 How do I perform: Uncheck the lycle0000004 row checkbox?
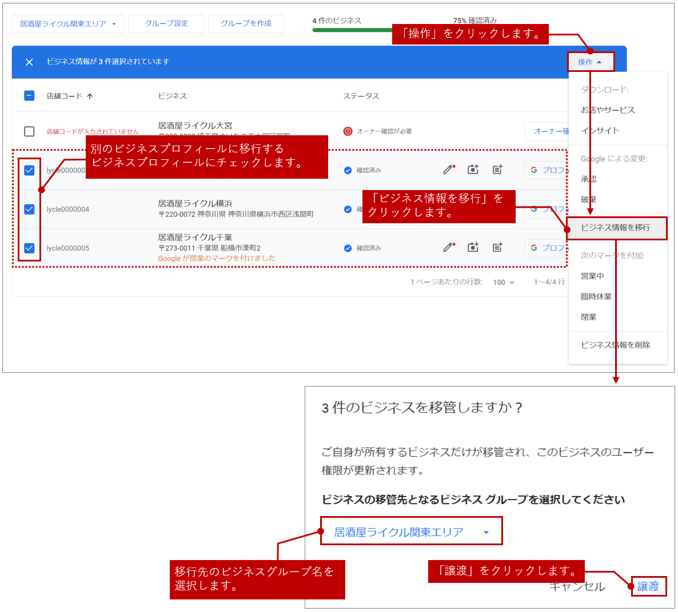pyautogui.click(x=29, y=209)
